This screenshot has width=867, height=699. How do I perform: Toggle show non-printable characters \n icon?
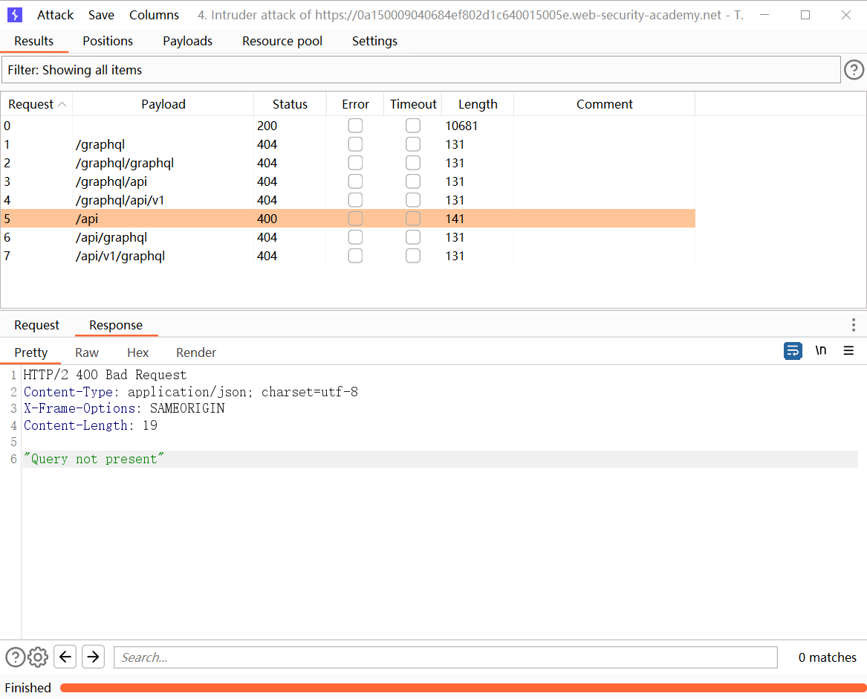coord(821,351)
